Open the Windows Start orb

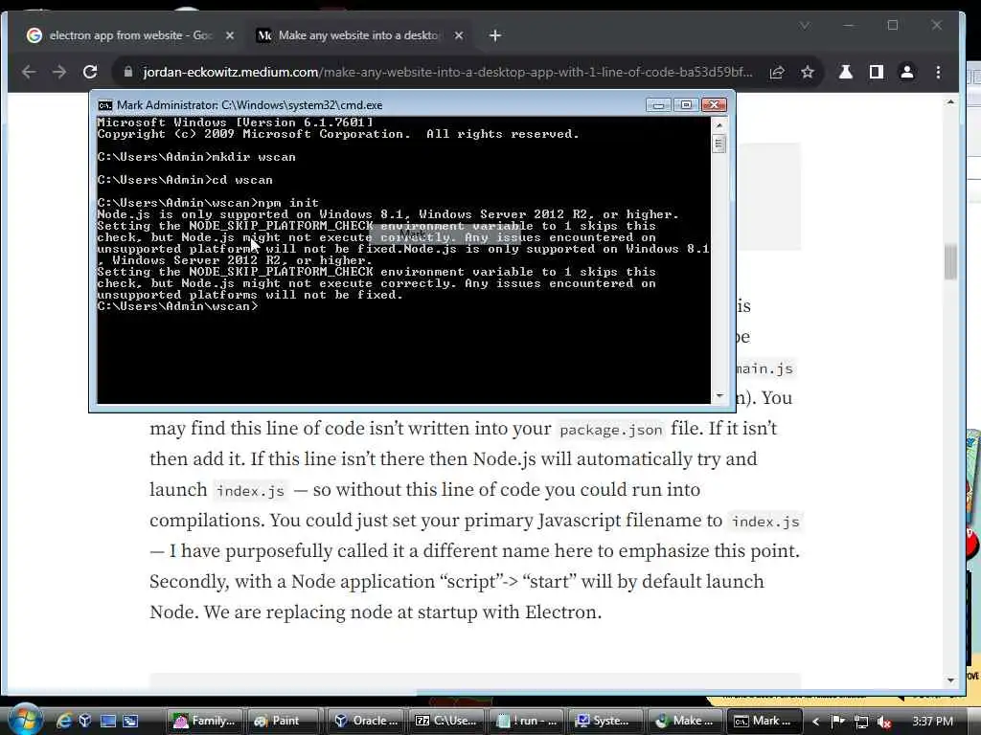click(25, 720)
